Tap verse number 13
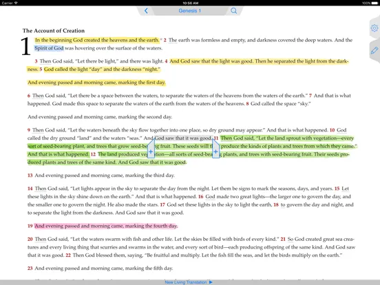 [x=30, y=176]
